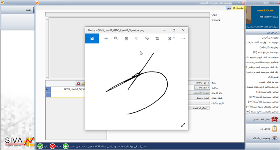280x150 pixels.
Task: Click the green تائید checkmark button
Action: click(40, 146)
